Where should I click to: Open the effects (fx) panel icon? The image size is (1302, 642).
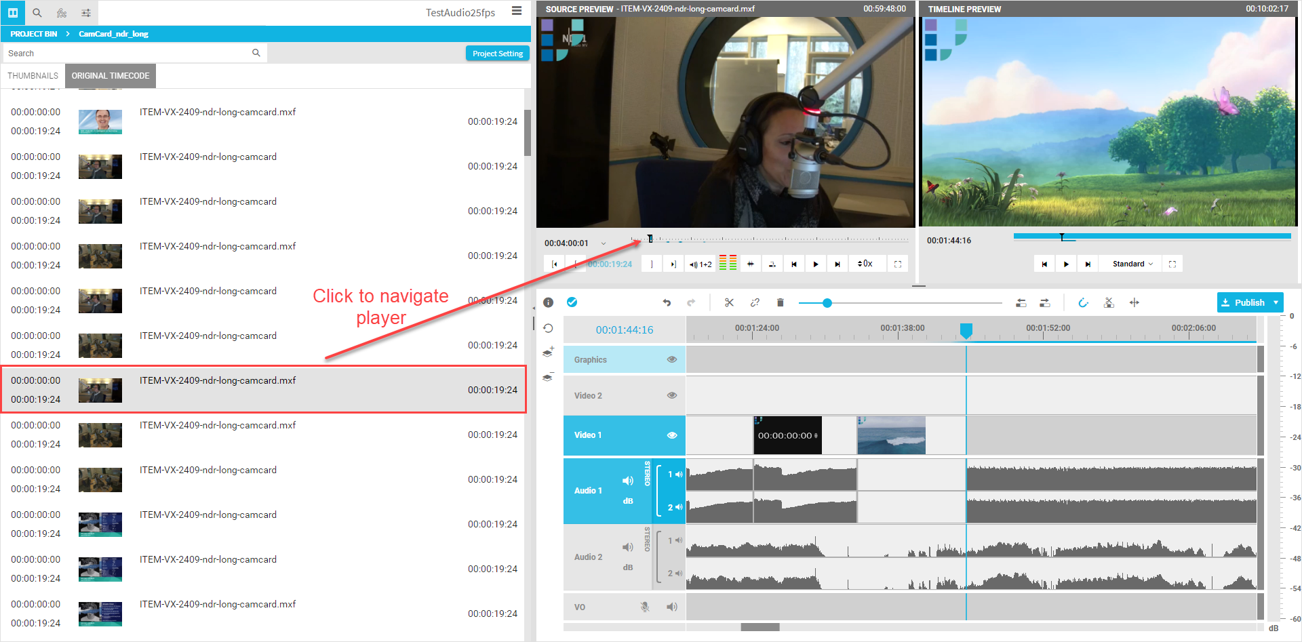click(x=62, y=13)
